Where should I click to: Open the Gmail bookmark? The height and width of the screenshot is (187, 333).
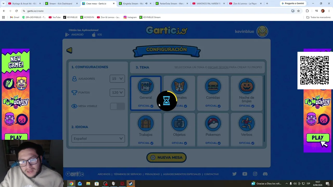tap(15, 17)
